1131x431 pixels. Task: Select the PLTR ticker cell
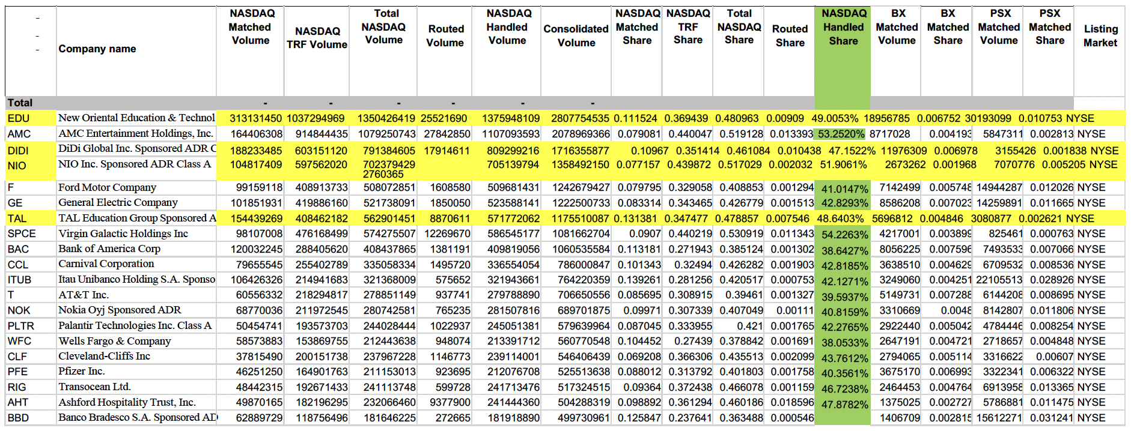coord(21,326)
